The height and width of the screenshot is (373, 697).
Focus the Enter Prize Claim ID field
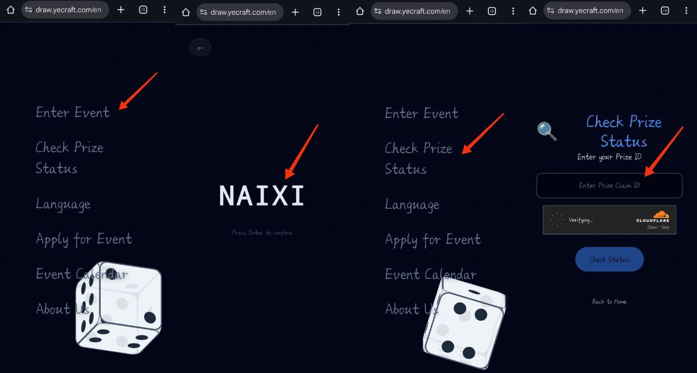click(x=609, y=185)
